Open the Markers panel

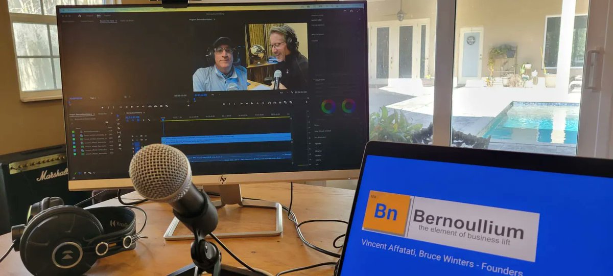(318, 155)
